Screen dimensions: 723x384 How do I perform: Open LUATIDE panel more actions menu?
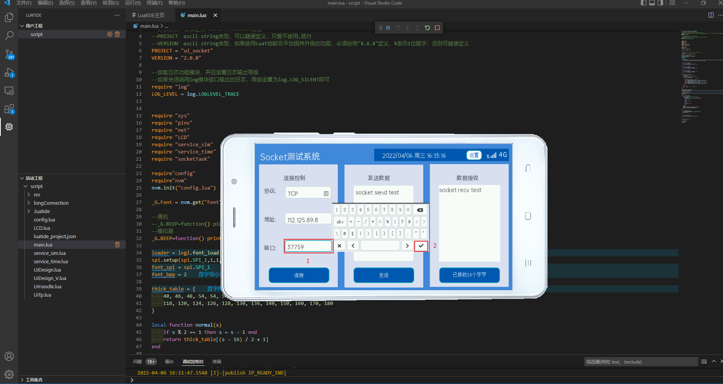click(x=117, y=15)
